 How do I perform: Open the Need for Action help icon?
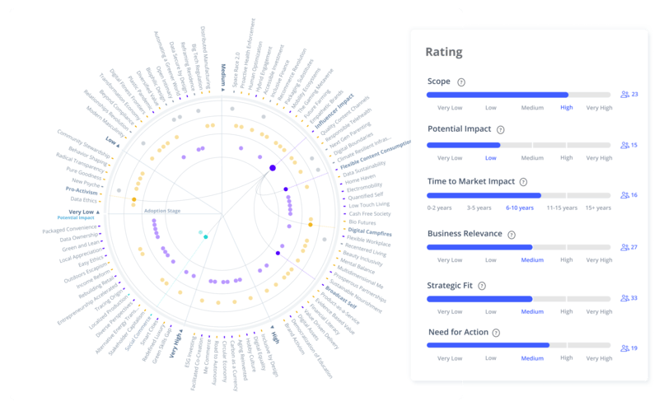tap(500, 333)
